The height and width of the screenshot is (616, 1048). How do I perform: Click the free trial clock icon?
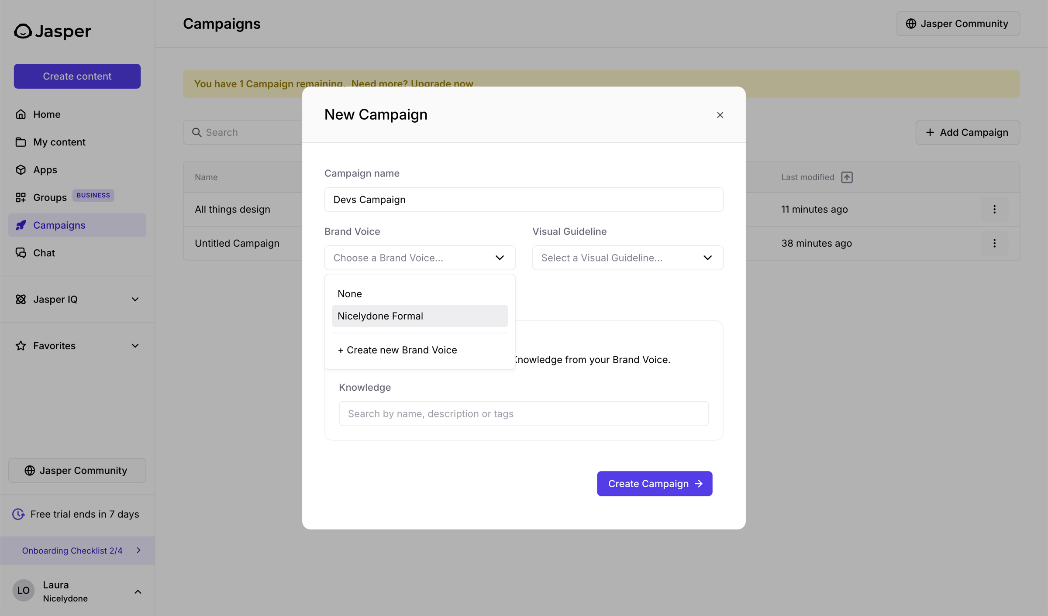[18, 514]
